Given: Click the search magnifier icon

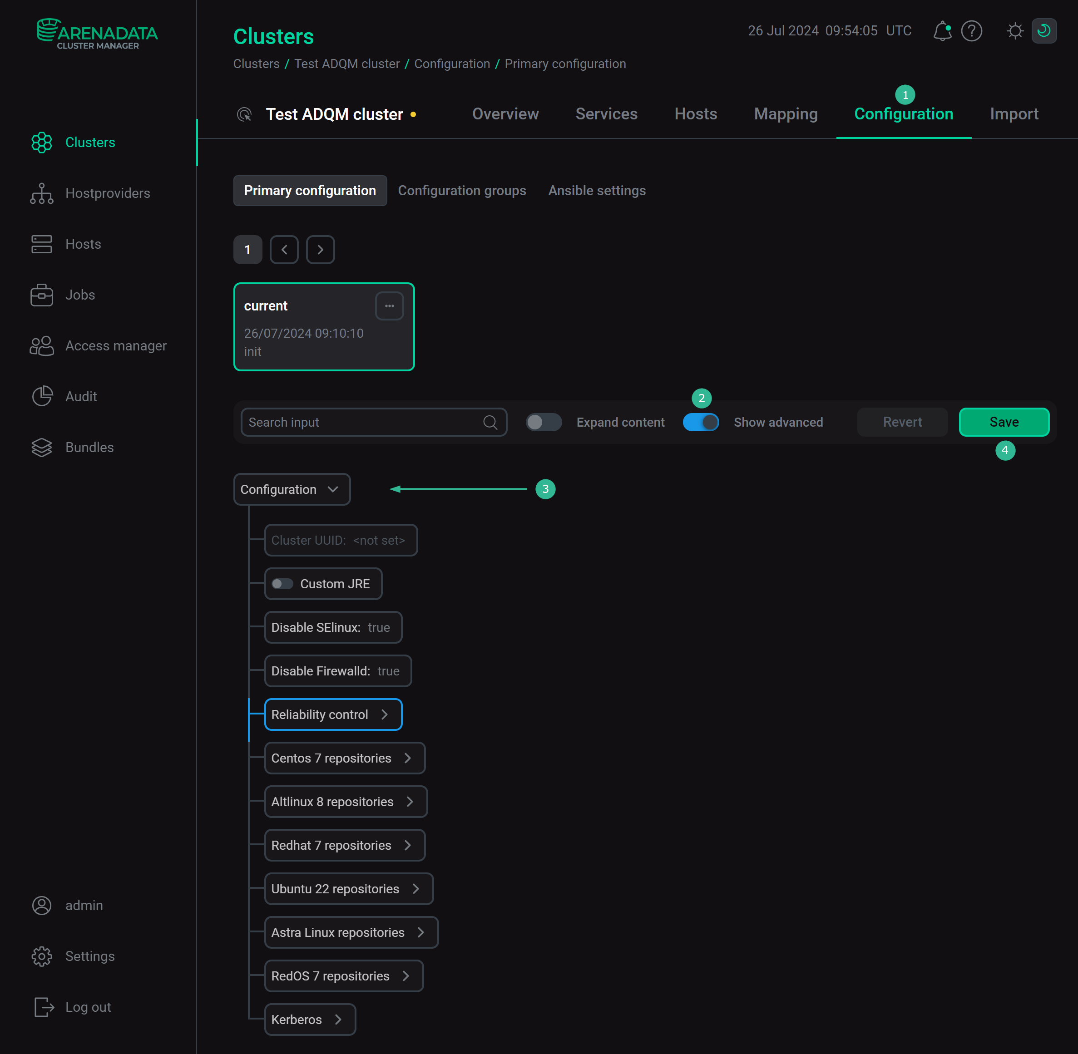Looking at the screenshot, I should (490, 423).
